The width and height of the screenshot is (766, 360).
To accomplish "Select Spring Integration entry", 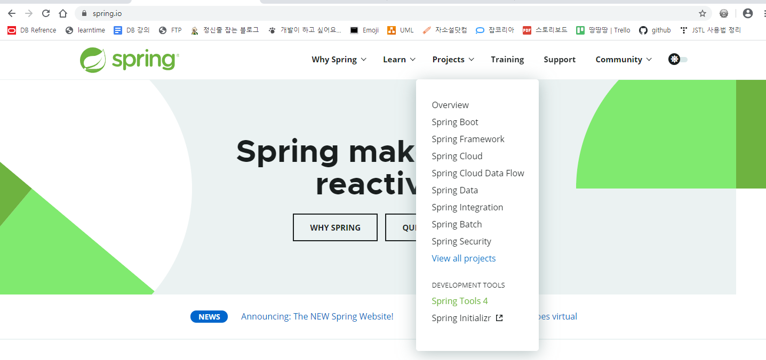I will tap(467, 207).
